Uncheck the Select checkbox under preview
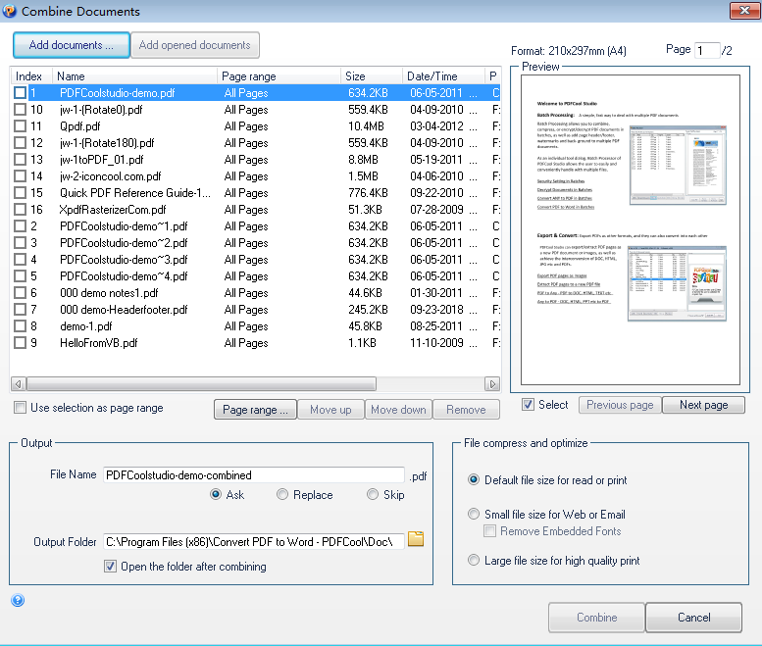This screenshot has width=762, height=646. 528,405
